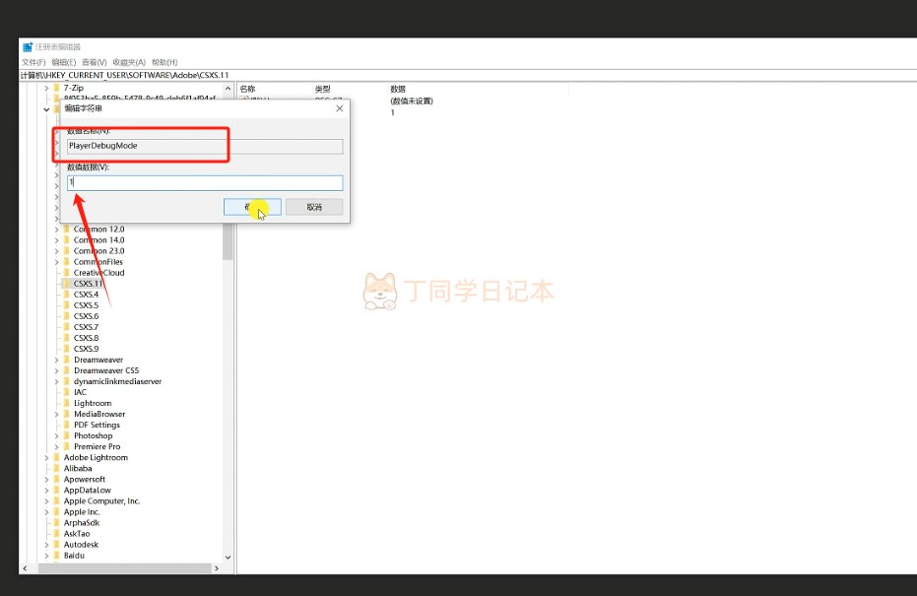This screenshot has height=596, width=917.
Task: Open the 帮助(H) menu
Action: pyautogui.click(x=164, y=62)
